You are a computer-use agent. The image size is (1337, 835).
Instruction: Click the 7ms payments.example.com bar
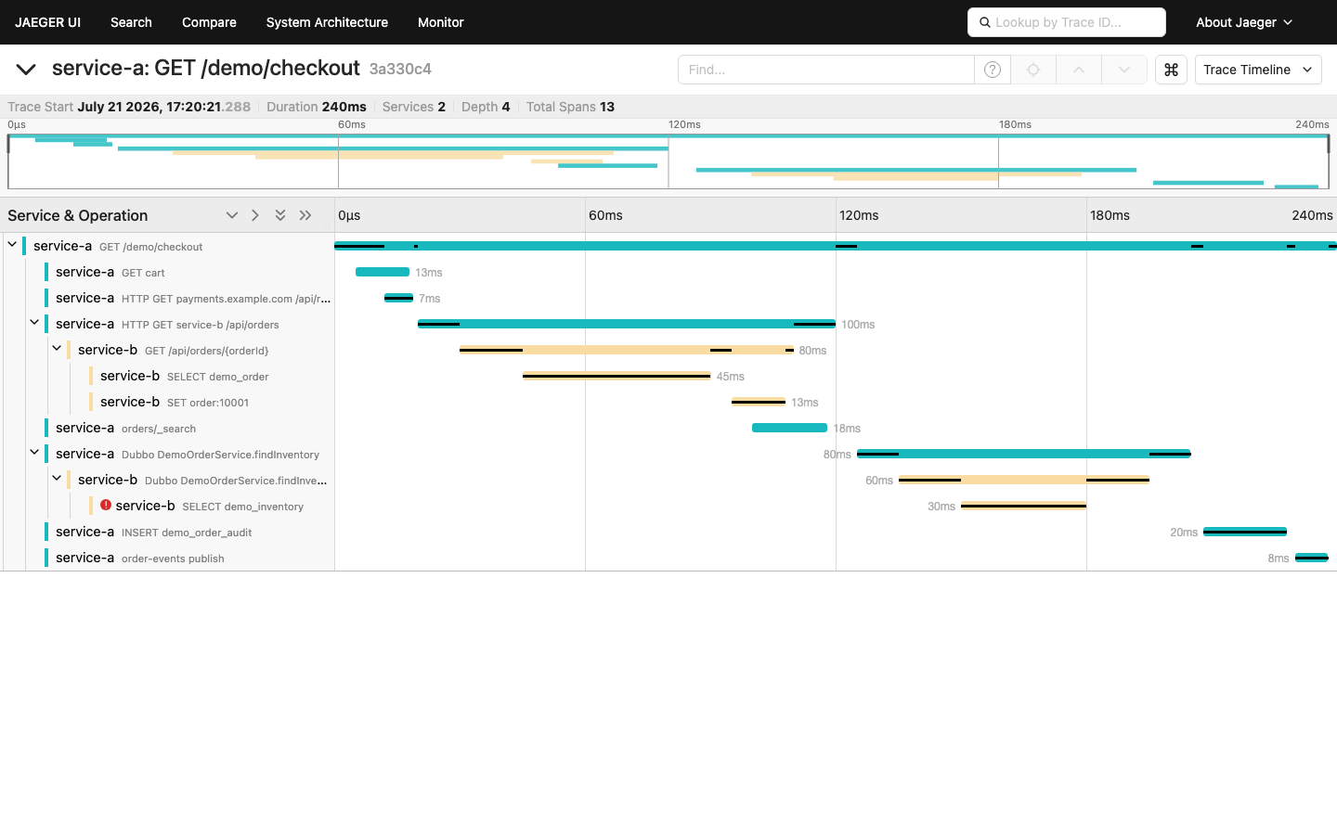coord(398,298)
